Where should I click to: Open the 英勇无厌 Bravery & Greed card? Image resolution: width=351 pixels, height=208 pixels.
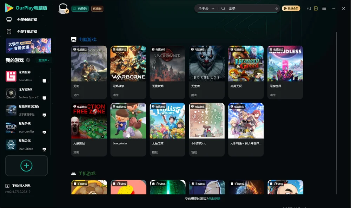tap(246, 72)
